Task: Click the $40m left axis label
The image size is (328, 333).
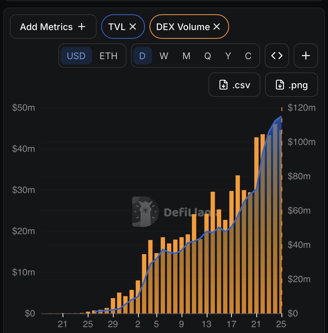Action: 24,149
